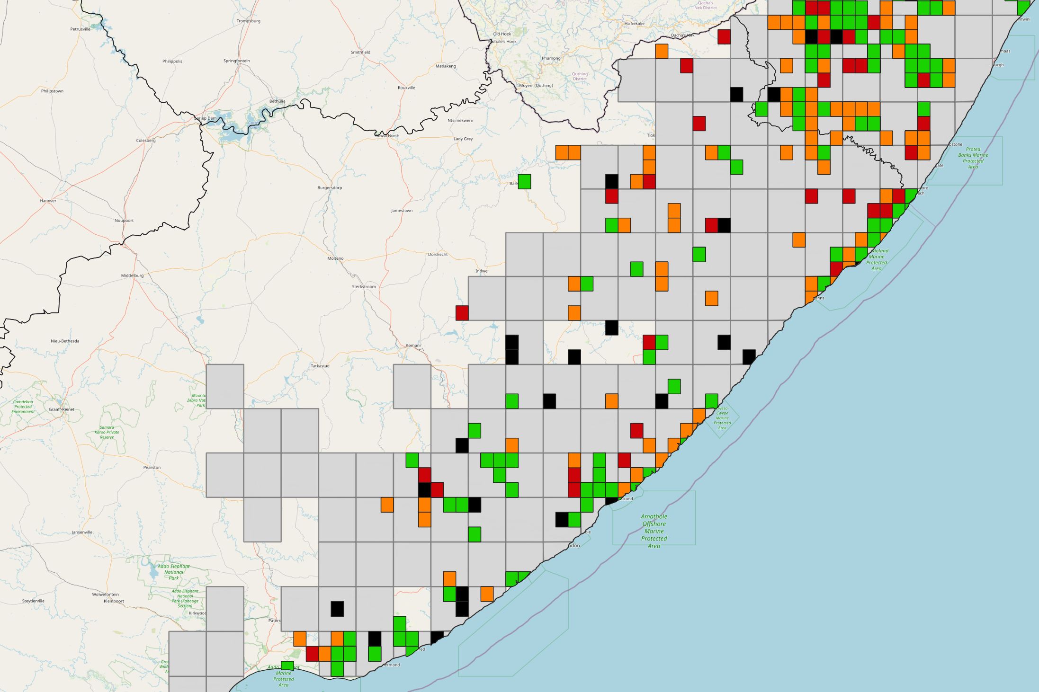Click the Burgersdorp town label
The image size is (1039, 692).
(330, 188)
